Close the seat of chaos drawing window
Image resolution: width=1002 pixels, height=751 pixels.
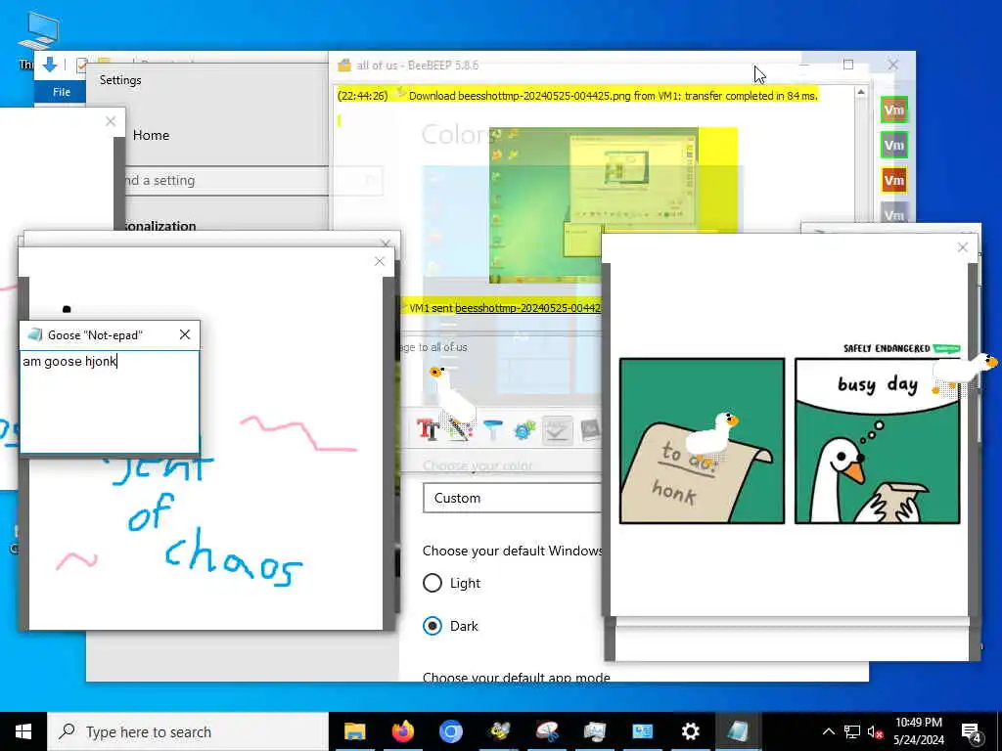click(380, 261)
